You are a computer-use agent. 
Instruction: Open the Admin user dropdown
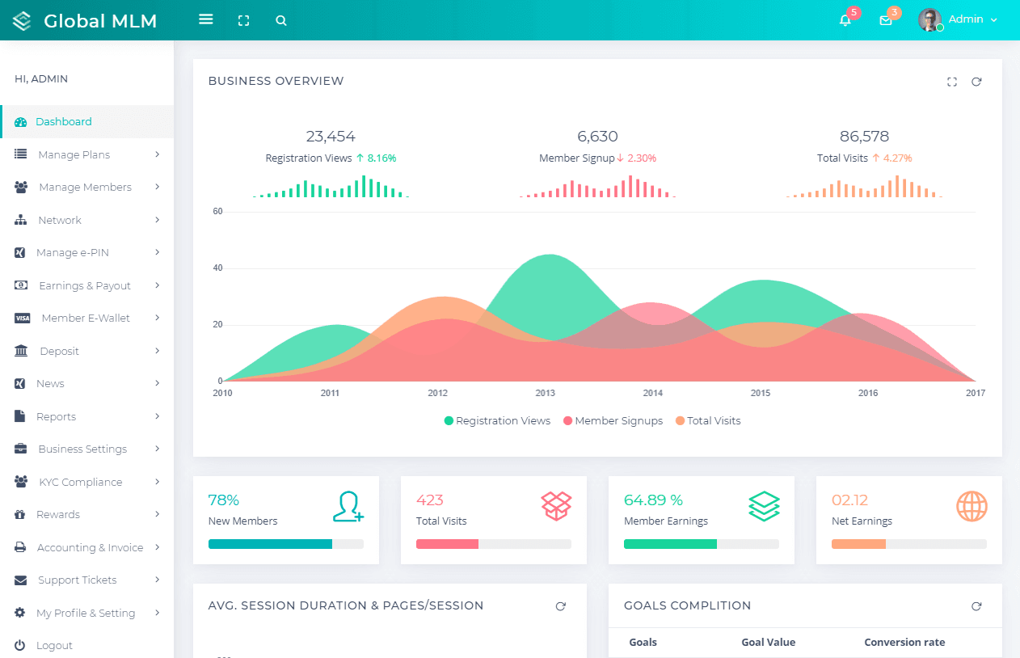coord(959,19)
